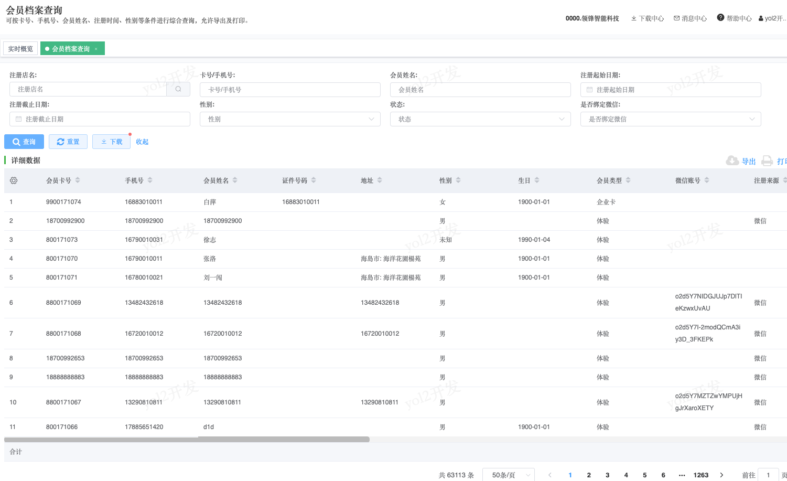The width and height of the screenshot is (787, 481).
Task: Click member name d1d
Action: click(209, 427)
